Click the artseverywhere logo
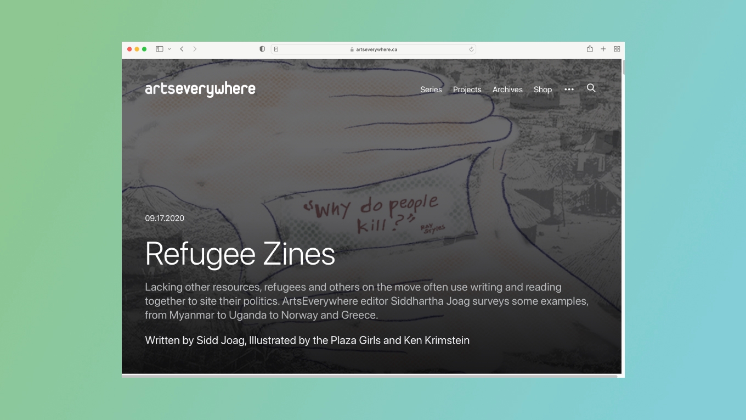 200,89
